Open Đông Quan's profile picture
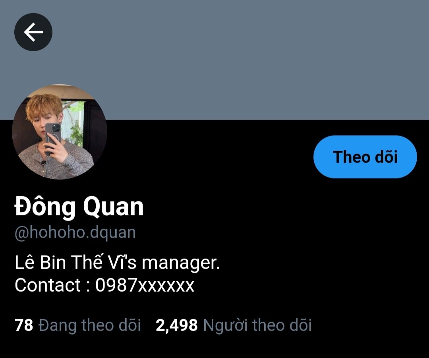Image resolution: width=429 pixels, height=358 pixels. 59,132
